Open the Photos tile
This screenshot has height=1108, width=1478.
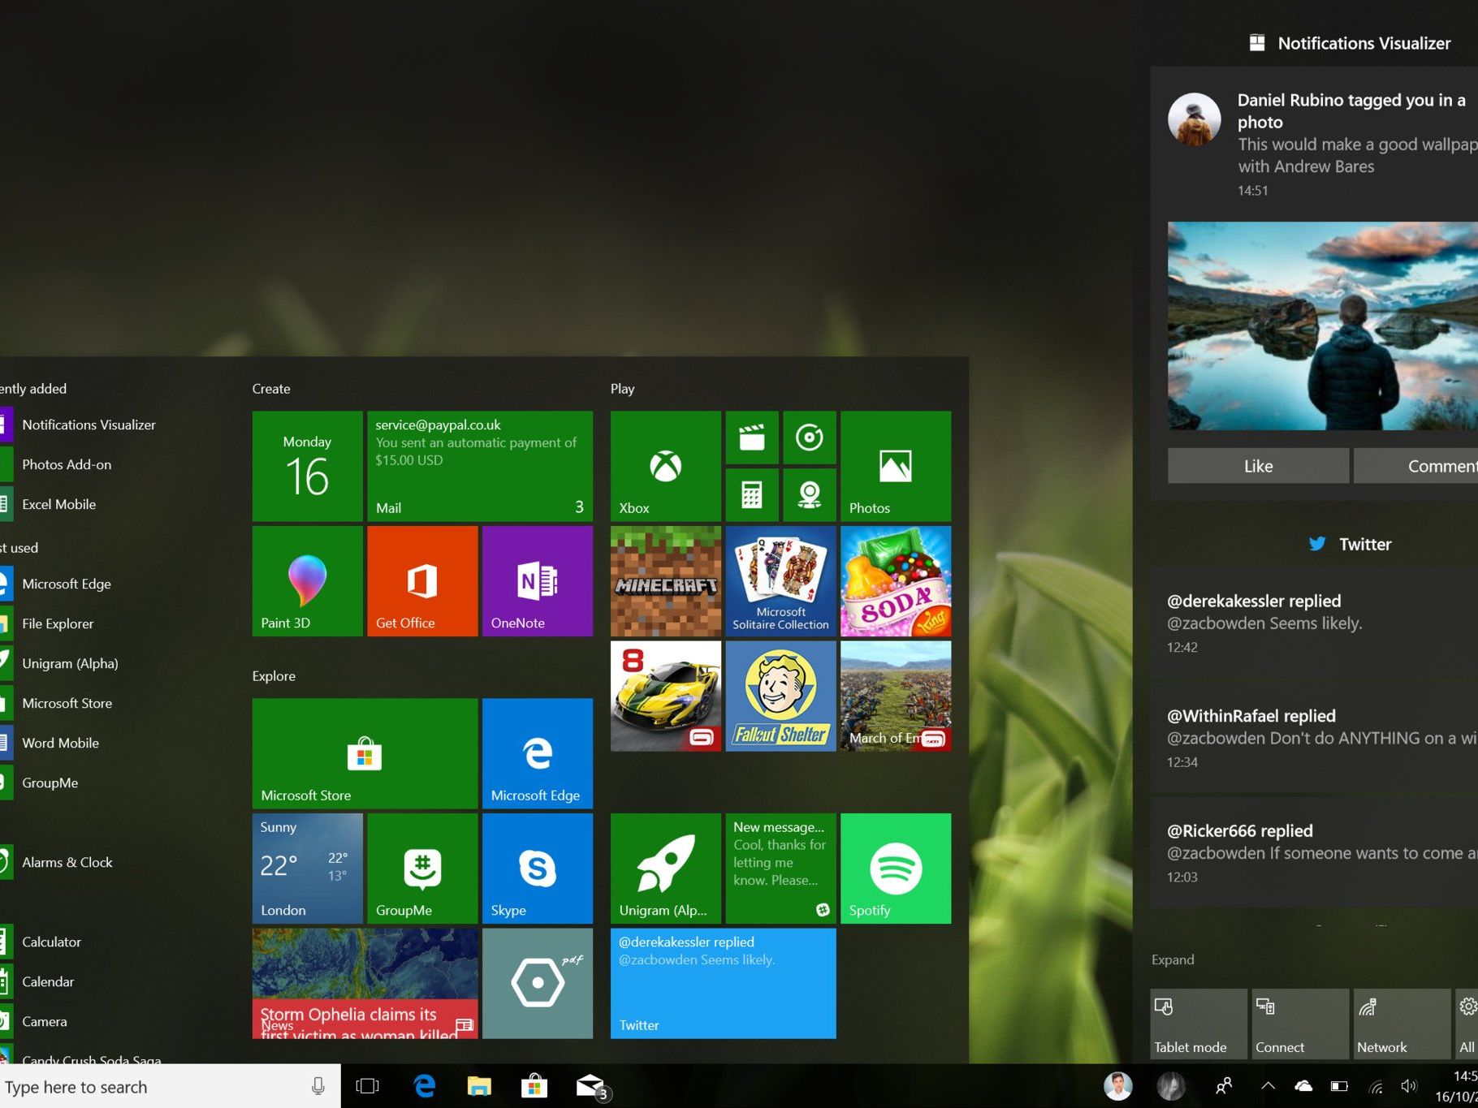[x=896, y=466]
